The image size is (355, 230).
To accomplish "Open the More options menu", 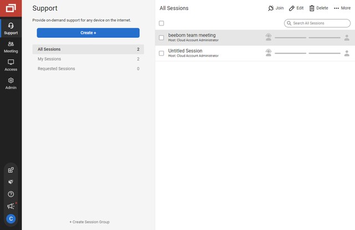I will click(x=342, y=8).
